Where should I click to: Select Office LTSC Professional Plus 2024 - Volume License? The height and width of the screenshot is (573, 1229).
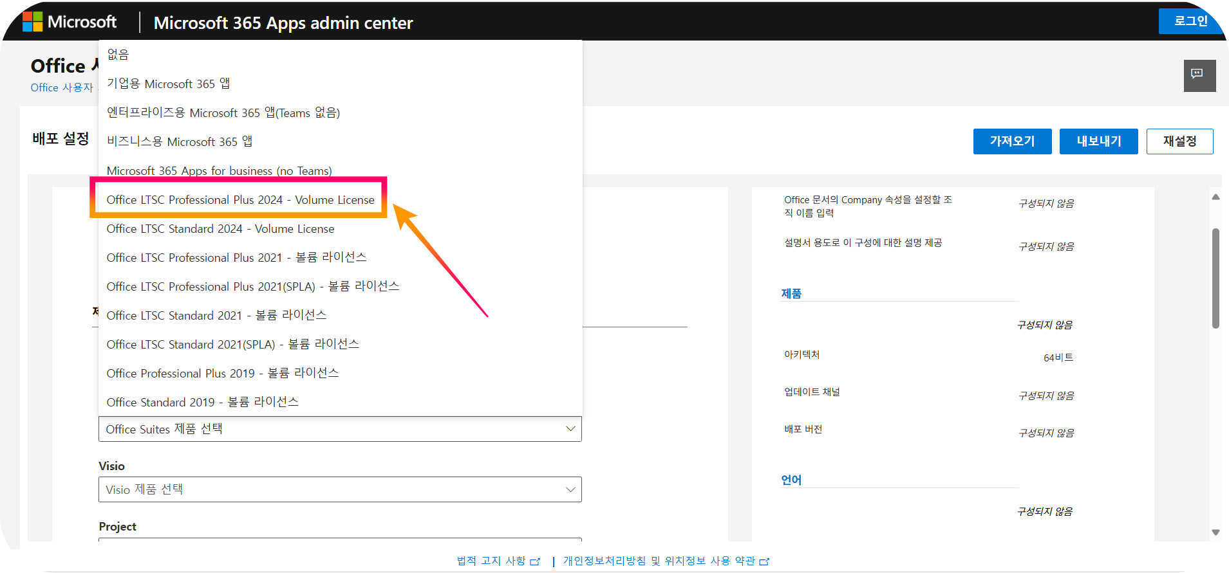340,199
